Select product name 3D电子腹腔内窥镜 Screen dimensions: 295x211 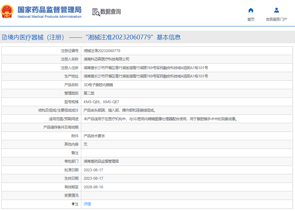coord(99,85)
